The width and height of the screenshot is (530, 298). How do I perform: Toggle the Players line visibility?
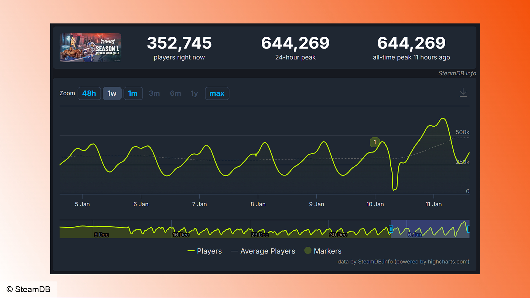point(202,251)
